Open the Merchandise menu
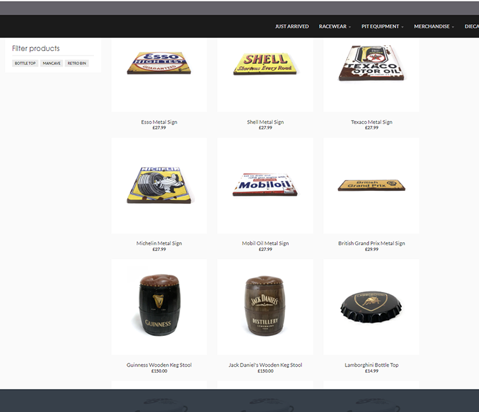The height and width of the screenshot is (412, 479). 432,26
